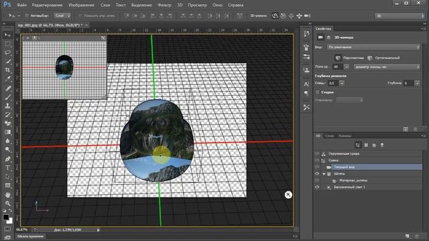Open the field of view value slider arrow
The width and height of the screenshot is (429, 241).
347,67
